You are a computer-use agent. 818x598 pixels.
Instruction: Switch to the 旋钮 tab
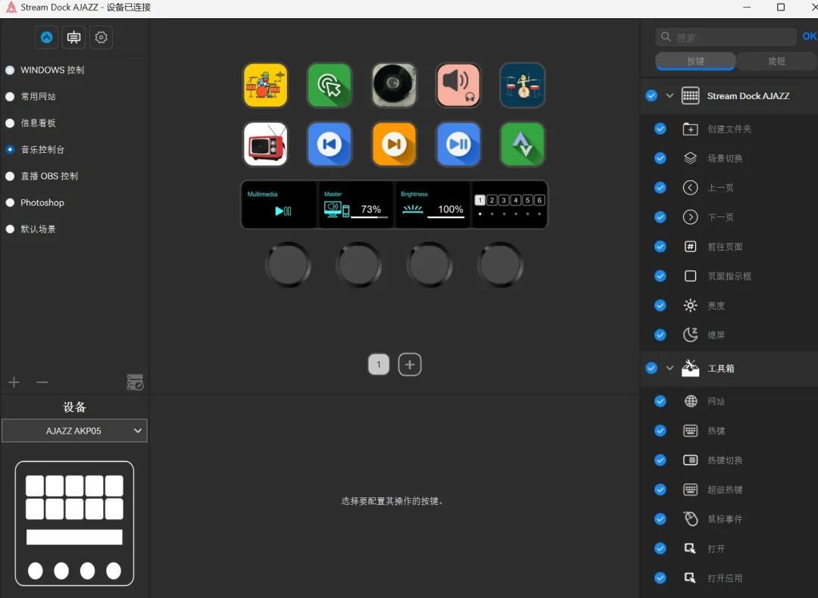[x=777, y=61]
